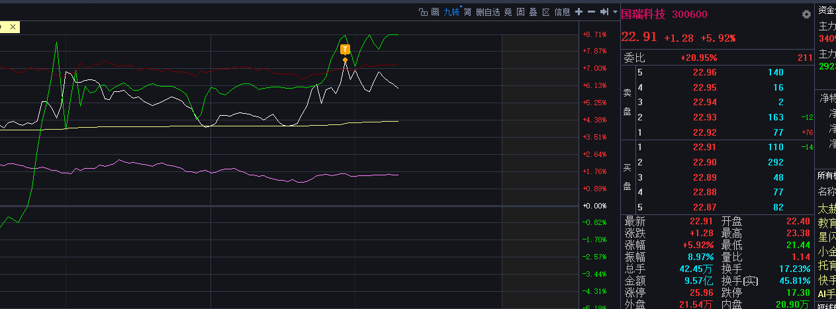This screenshot has width=836, height=309.
Task: Click the 委比 value +20.95%
Action: (698, 58)
